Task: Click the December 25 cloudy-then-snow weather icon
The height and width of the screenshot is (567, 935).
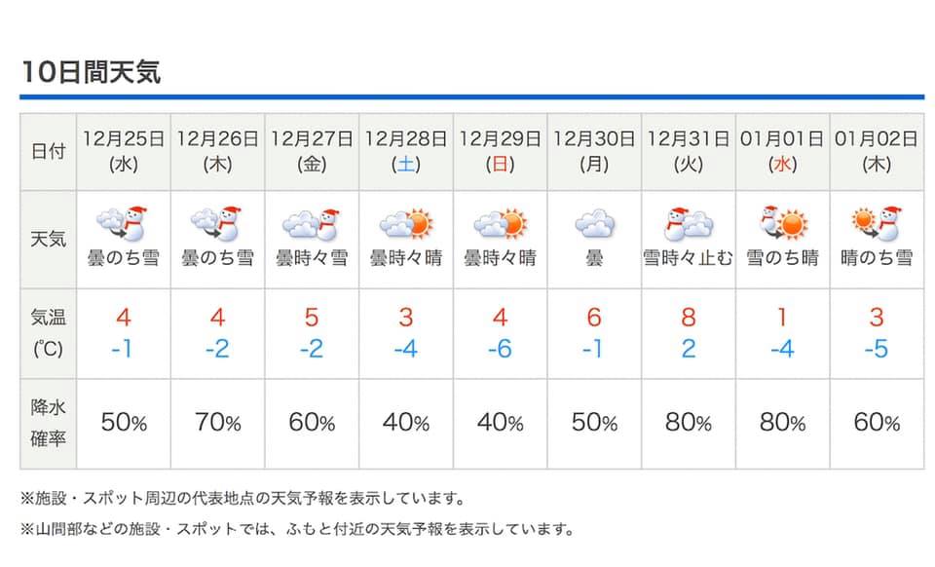Action: pyautogui.click(x=123, y=223)
